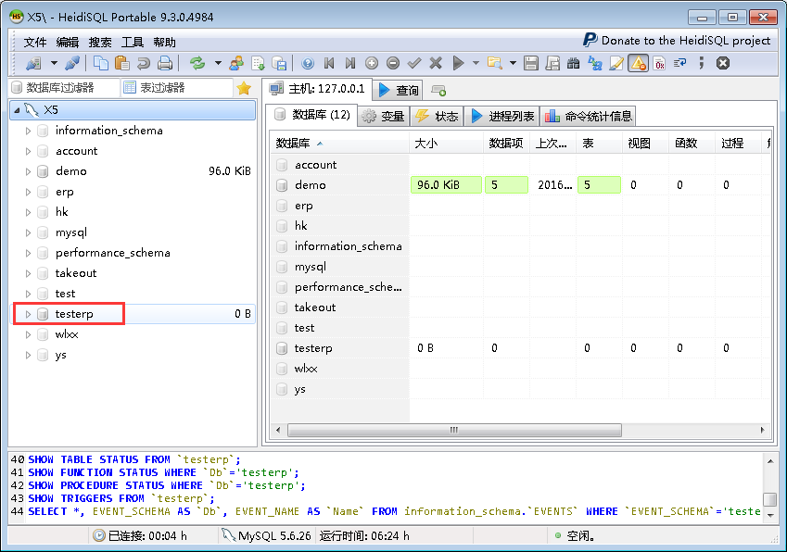Viewport: 787px width, 552px height.
Task: Click the Export database as SQL icon
Action: pos(258,63)
